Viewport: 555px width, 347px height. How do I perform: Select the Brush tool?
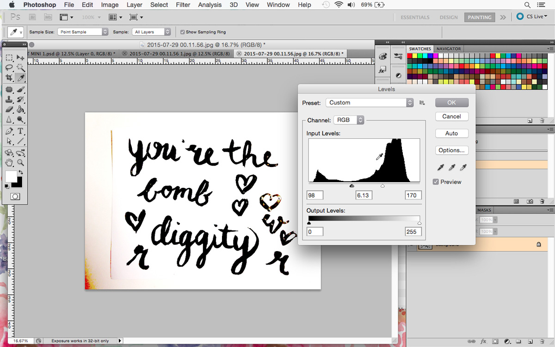tap(21, 89)
